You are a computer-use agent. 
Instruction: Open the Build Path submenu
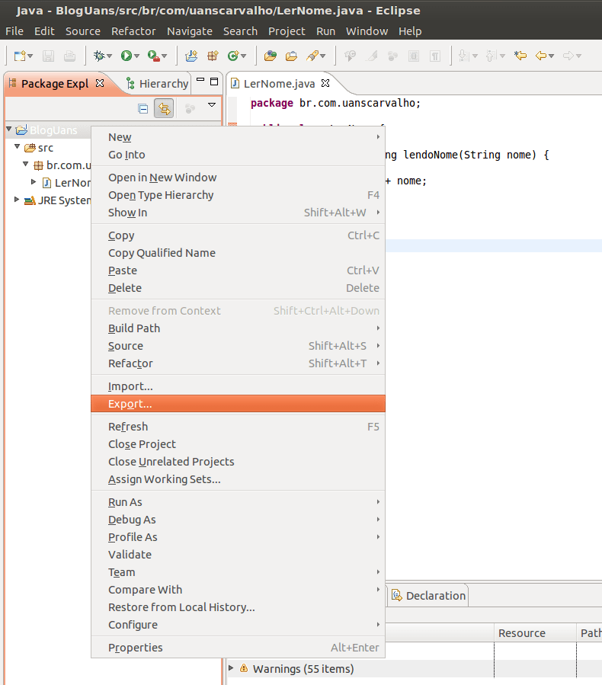[x=238, y=328]
